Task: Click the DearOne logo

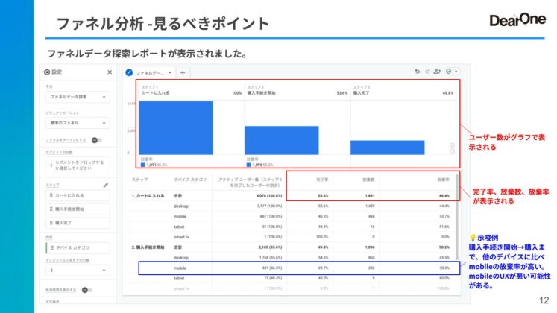Action: tap(517, 20)
